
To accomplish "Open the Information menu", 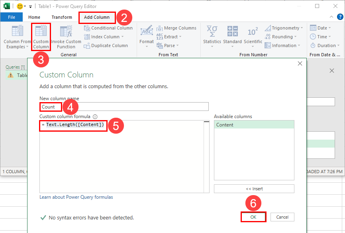I will click(282, 45).
